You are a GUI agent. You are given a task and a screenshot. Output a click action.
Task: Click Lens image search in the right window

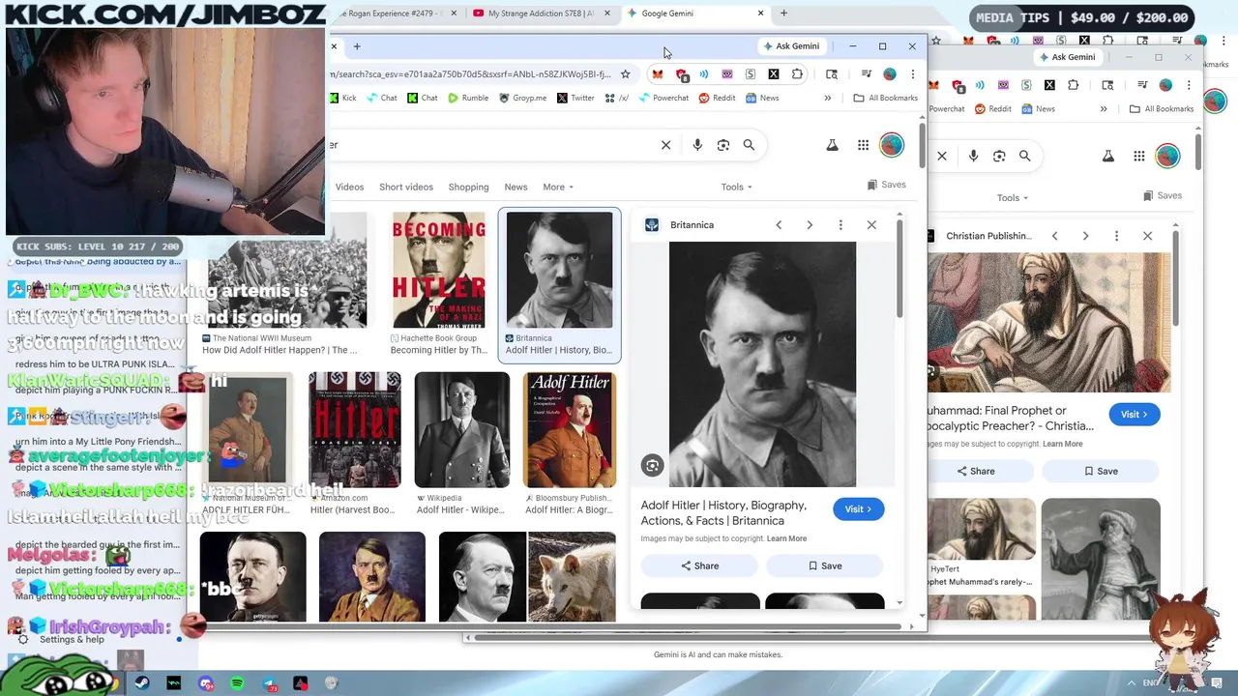(x=999, y=156)
